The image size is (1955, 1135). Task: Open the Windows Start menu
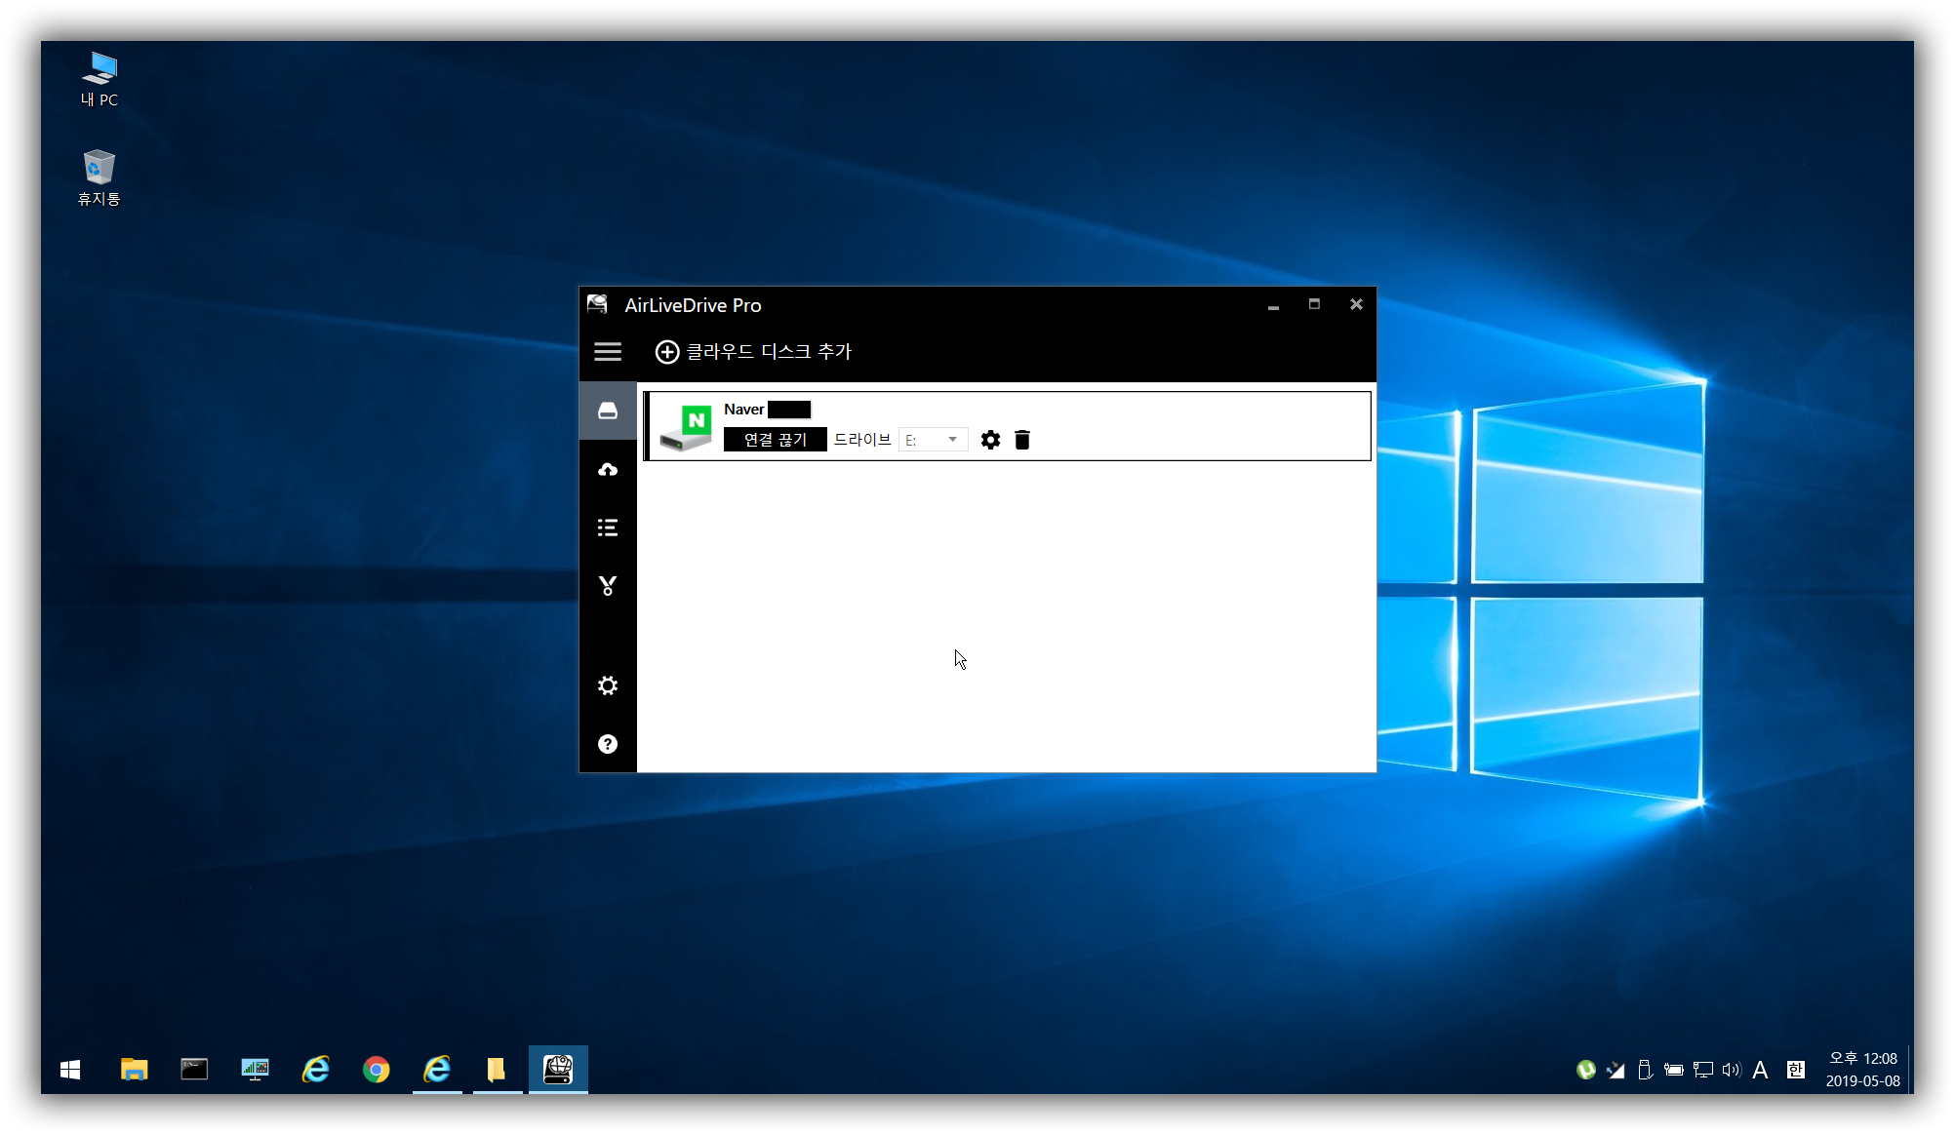[70, 1070]
